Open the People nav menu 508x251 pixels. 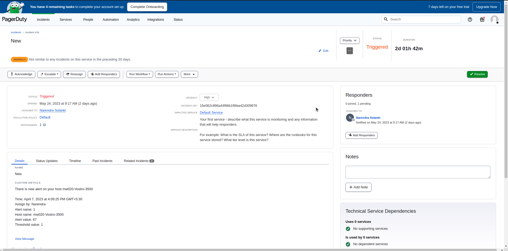88,20
